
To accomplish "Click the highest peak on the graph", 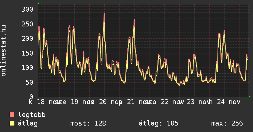I will (x=104, y=14).
